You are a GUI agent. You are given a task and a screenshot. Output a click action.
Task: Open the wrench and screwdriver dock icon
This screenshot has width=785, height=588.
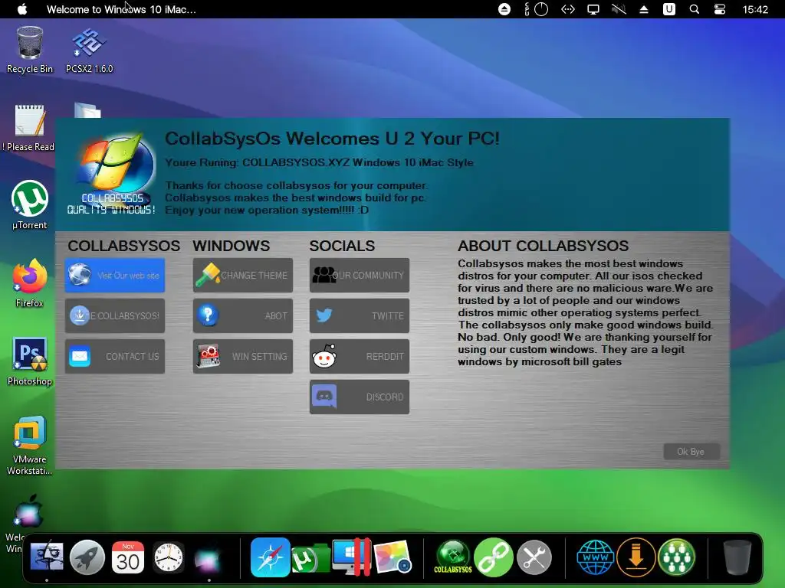pos(534,557)
